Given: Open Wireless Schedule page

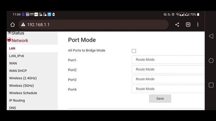Looking at the screenshot, I should 23,93.
